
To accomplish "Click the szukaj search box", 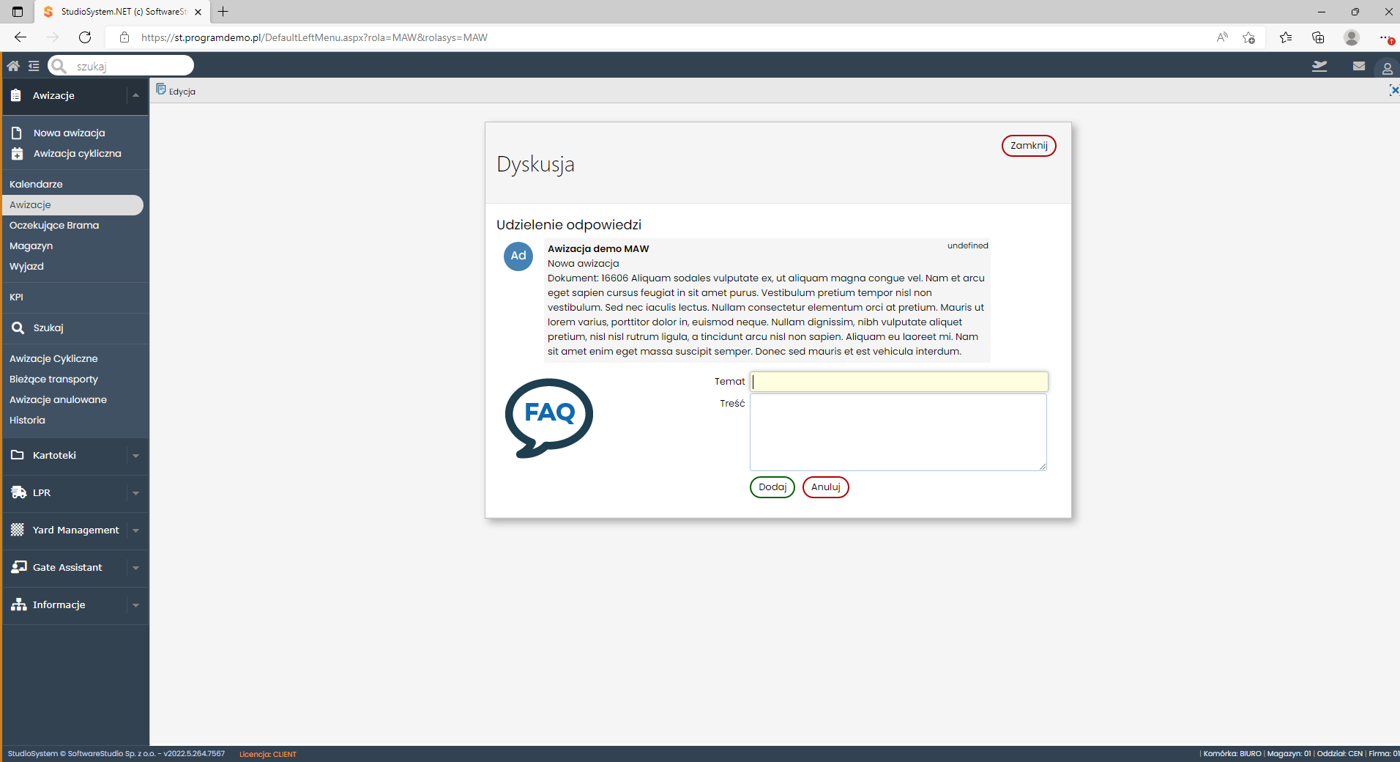I will [121, 66].
